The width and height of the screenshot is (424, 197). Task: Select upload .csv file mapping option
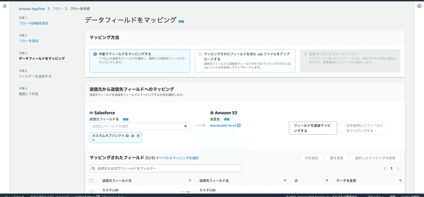[x=200, y=54]
